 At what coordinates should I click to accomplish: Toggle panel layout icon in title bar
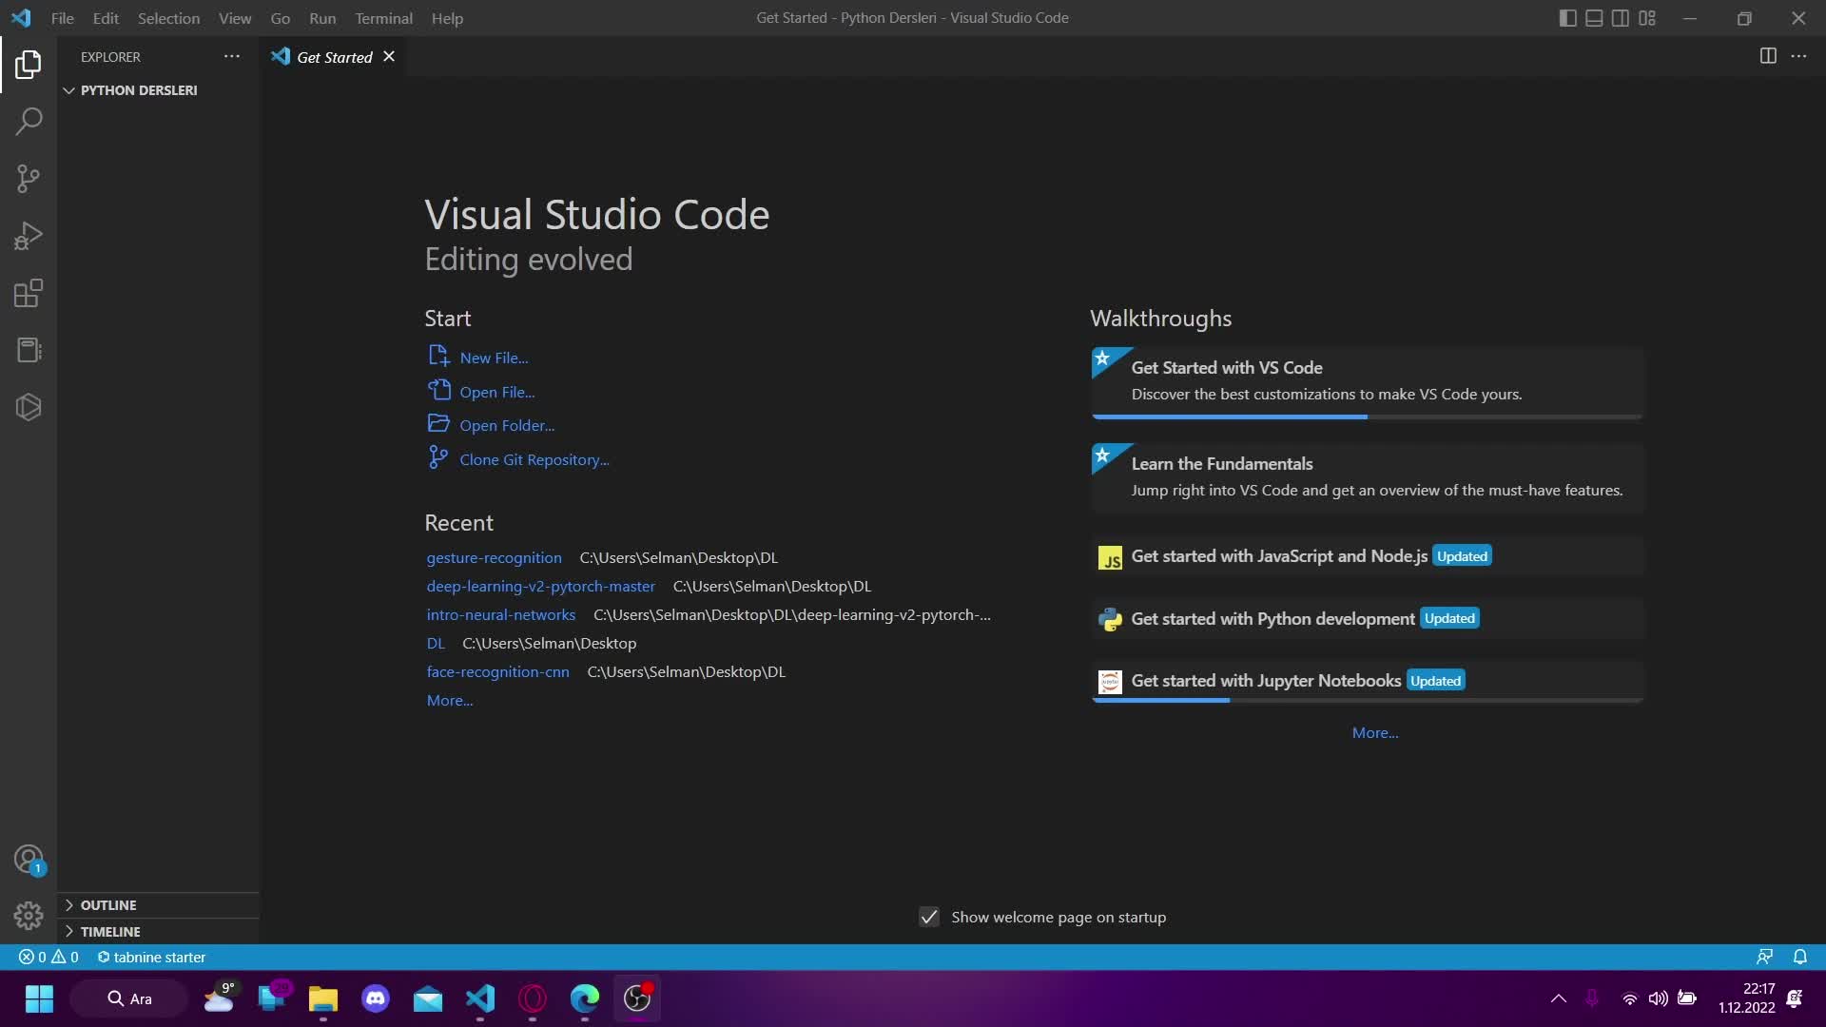[1594, 18]
